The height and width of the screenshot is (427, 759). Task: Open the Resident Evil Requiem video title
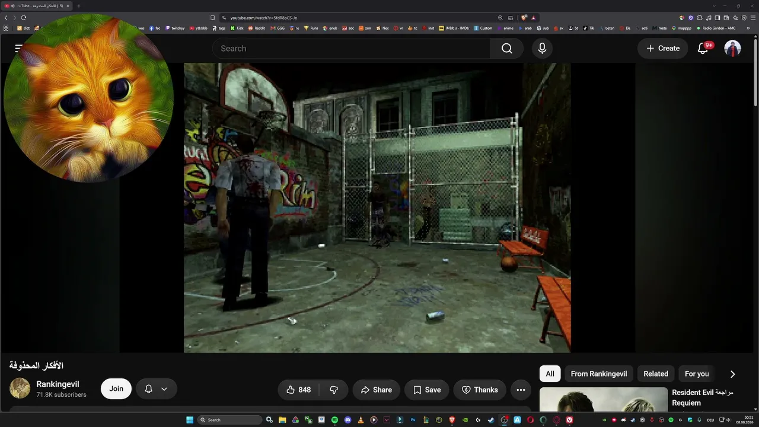point(703,397)
